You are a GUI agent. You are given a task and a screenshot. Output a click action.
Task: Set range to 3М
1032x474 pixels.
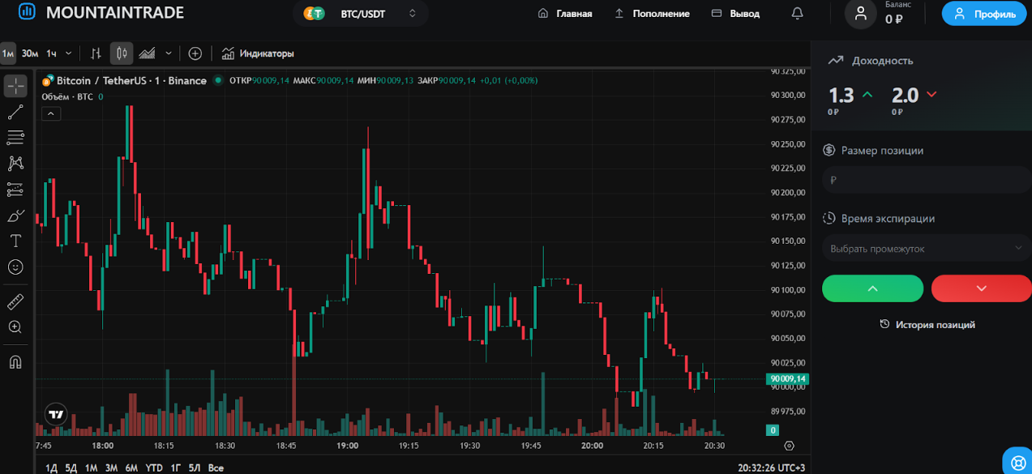pos(111,468)
